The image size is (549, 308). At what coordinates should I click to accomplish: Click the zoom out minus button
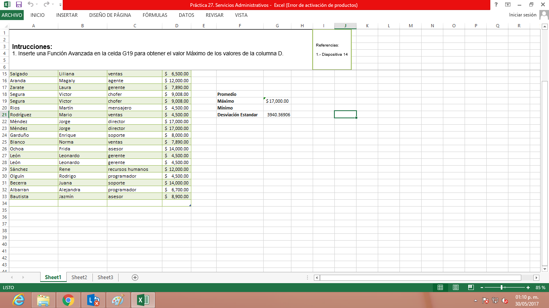482,288
